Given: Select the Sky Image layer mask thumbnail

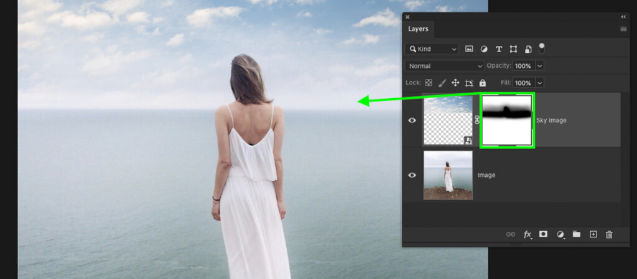Looking at the screenshot, I should click(507, 121).
